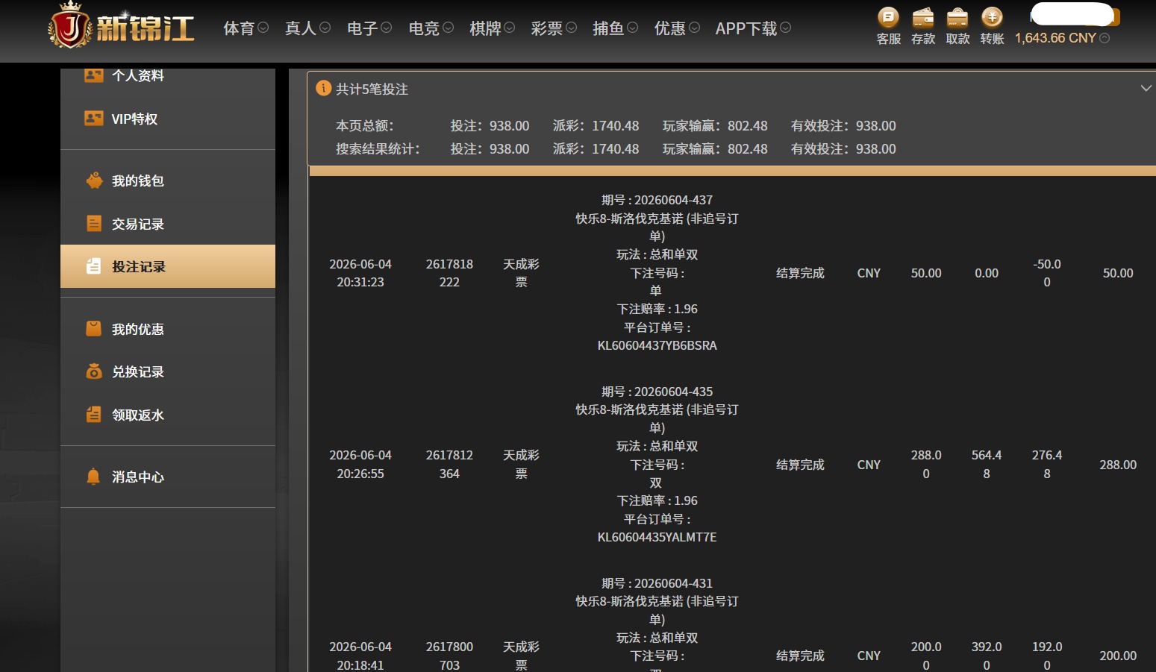Open the 捕鱼 fishing menu

[x=608, y=28]
